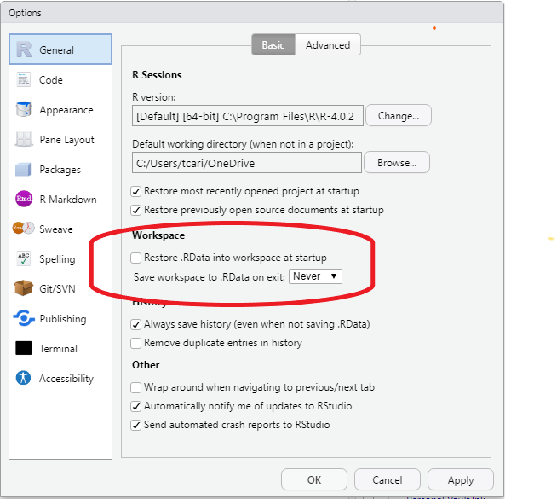Open Pane Layout settings icon

[24, 140]
